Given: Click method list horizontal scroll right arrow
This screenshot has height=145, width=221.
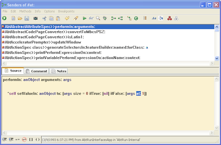Looking at the screenshot, I should pos(212,63).
